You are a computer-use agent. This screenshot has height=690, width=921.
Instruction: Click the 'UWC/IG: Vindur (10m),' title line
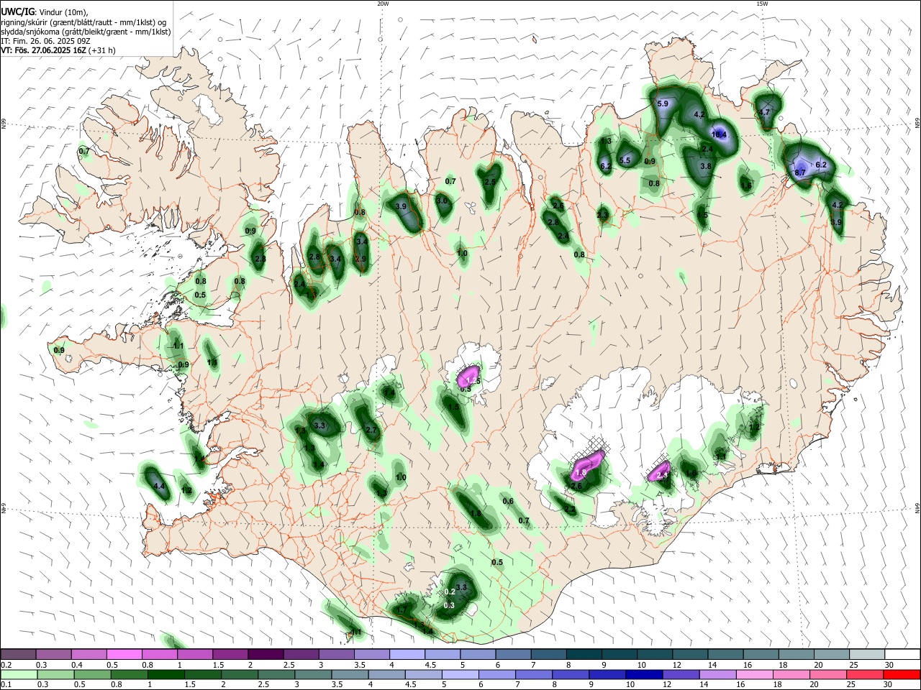coord(44,12)
